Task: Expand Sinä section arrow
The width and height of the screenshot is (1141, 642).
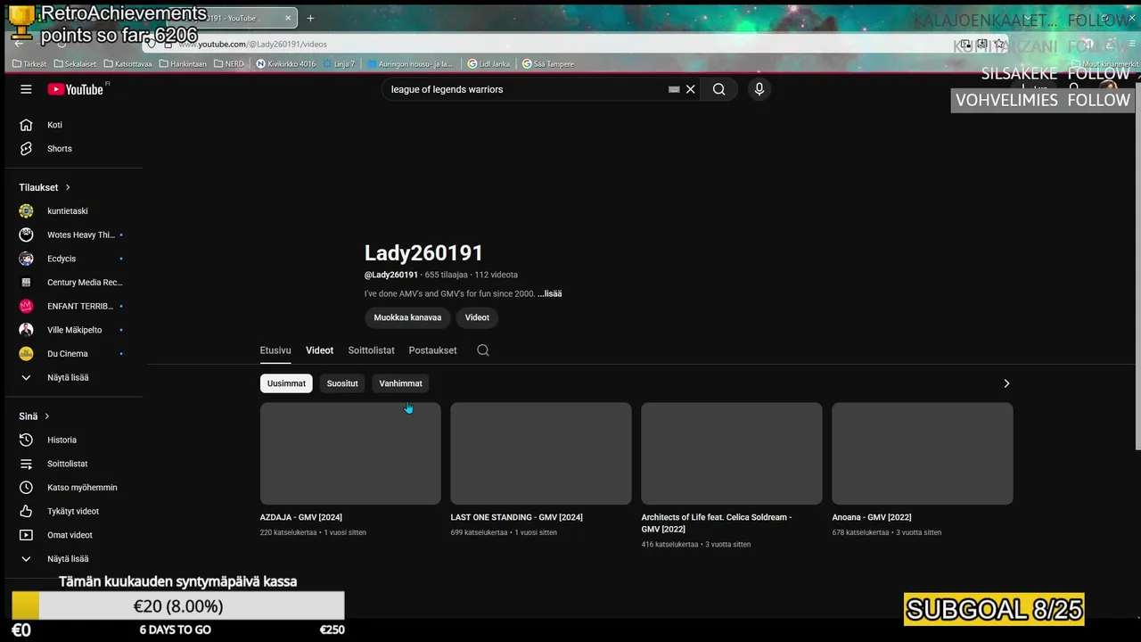Action: (x=46, y=416)
